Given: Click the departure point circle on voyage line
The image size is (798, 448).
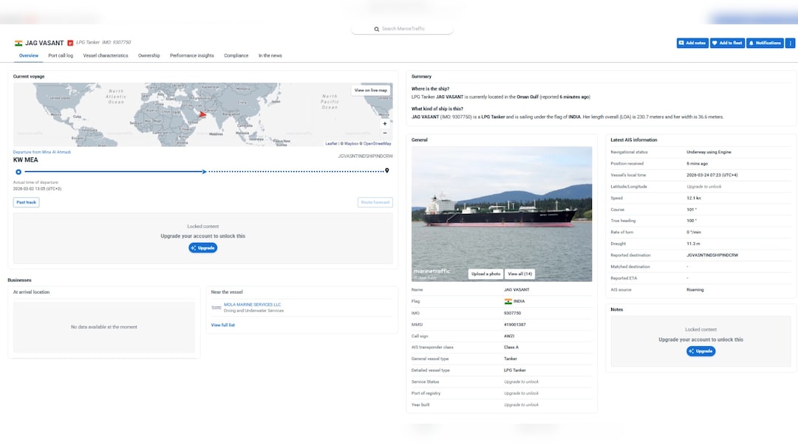Looking at the screenshot, I should (18, 171).
